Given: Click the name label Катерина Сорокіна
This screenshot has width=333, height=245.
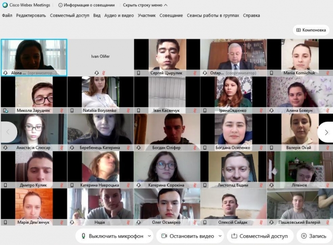Looking at the screenshot, I should point(166,185).
